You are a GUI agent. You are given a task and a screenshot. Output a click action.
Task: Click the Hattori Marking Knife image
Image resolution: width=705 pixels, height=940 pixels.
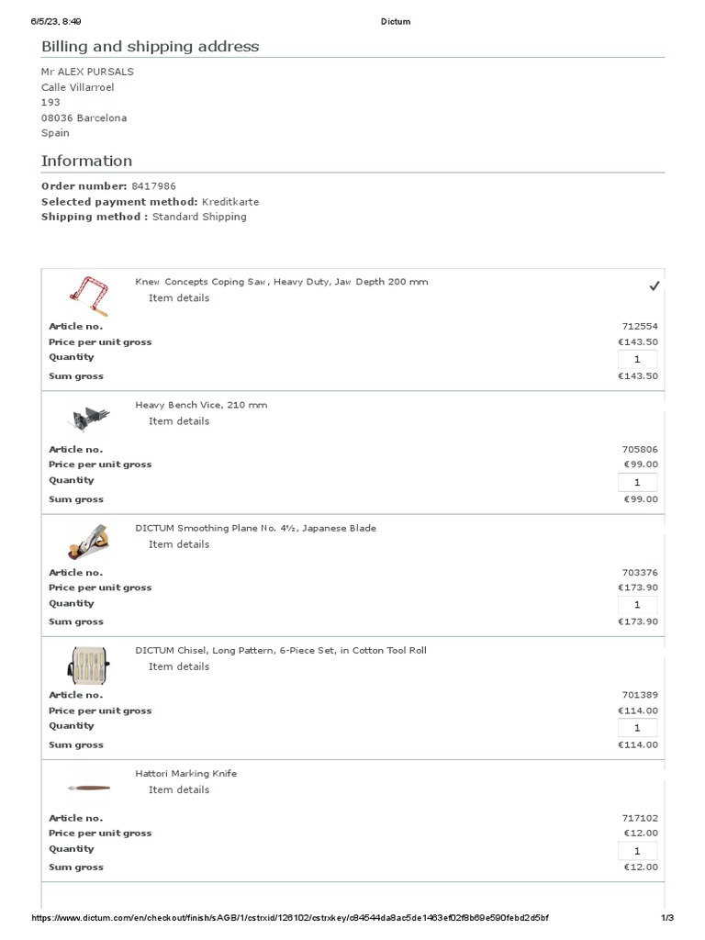point(89,788)
